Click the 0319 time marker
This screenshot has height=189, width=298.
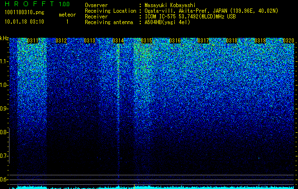point(260,41)
